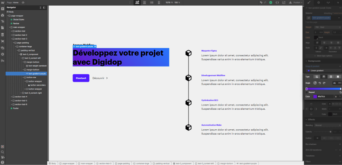The height and width of the screenshot is (165, 342).
Task: Open the selector field dropdown arrow
Action: 338,18
